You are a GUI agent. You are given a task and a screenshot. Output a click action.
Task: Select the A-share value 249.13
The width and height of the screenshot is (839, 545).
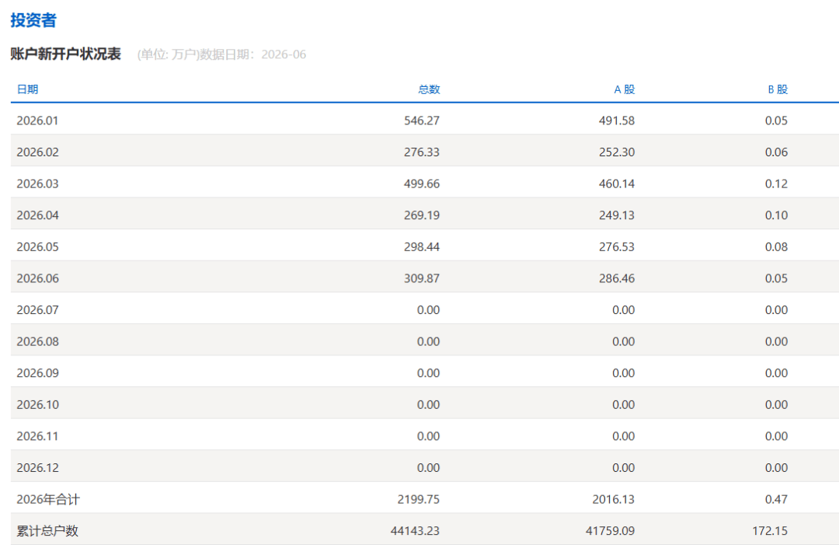coord(616,215)
